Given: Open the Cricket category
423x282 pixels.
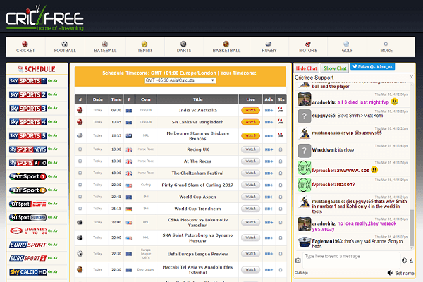Looking at the screenshot, I should pyautogui.click(x=25, y=47).
